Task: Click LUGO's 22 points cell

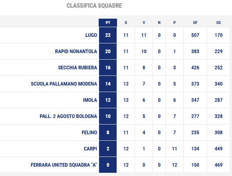Action: click(x=108, y=35)
